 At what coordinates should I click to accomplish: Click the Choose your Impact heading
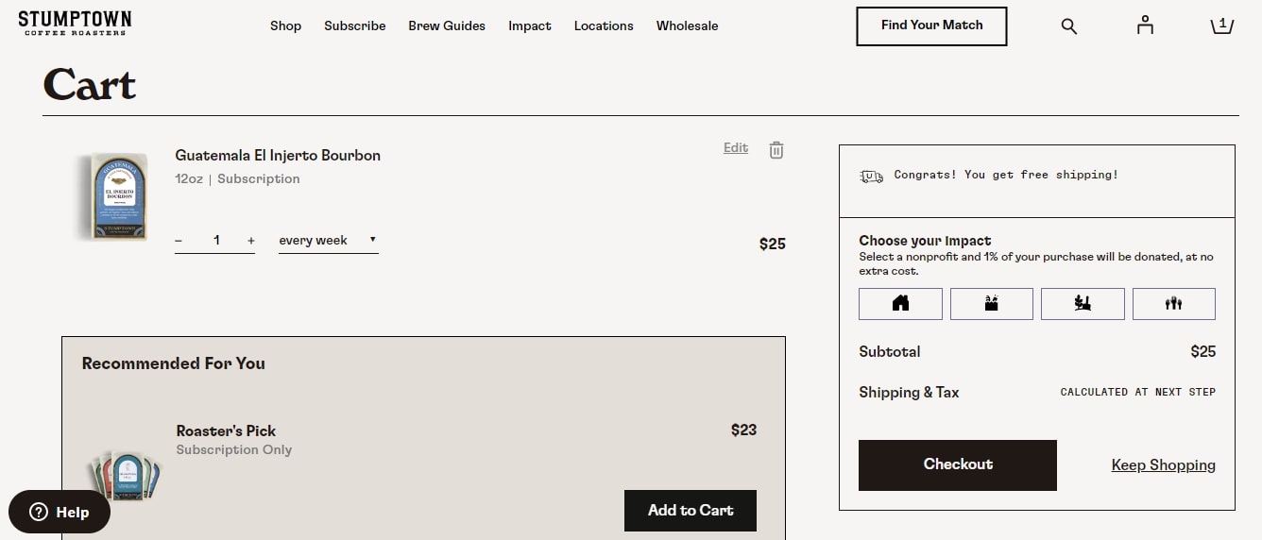pyautogui.click(x=925, y=241)
